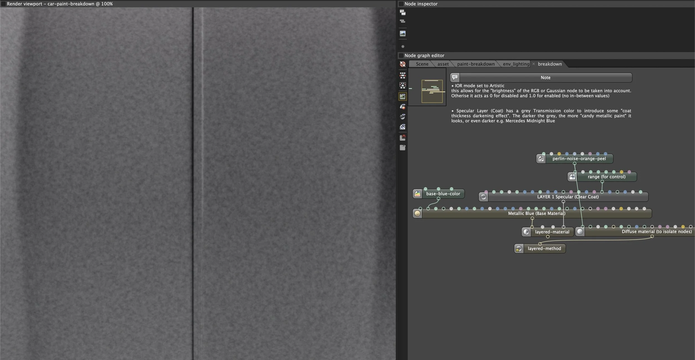Toggle mesh preview icon with red sphere
This screenshot has width=695, height=360.
click(403, 106)
